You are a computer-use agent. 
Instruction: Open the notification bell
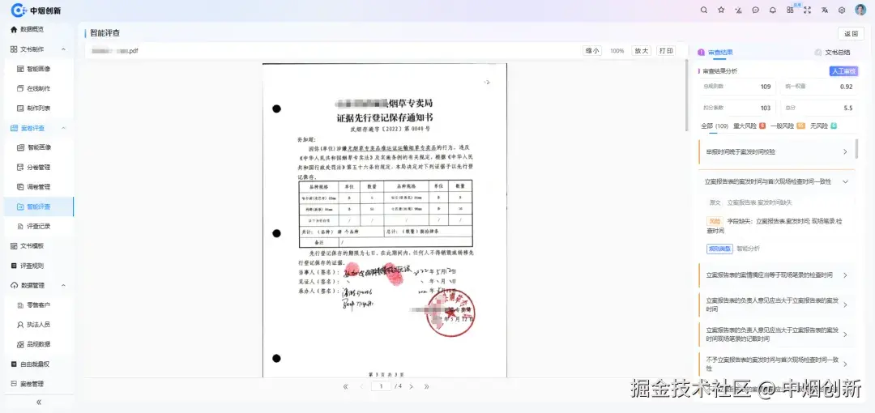pyautogui.click(x=772, y=10)
